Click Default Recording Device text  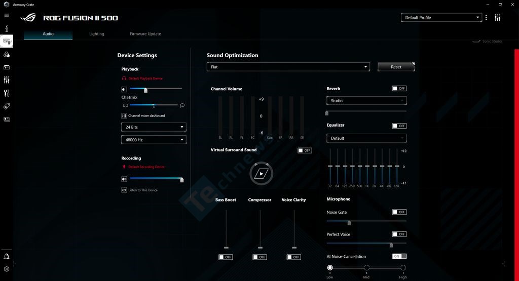[x=146, y=167]
